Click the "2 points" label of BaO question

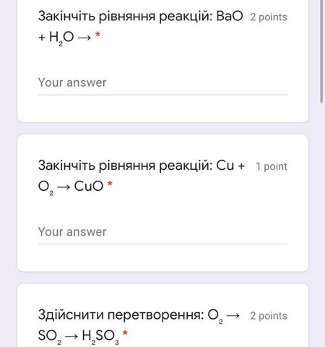[269, 17]
